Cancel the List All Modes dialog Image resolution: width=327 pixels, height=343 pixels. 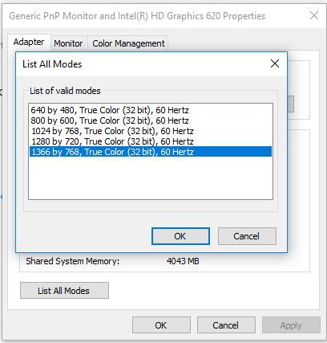pos(247,236)
